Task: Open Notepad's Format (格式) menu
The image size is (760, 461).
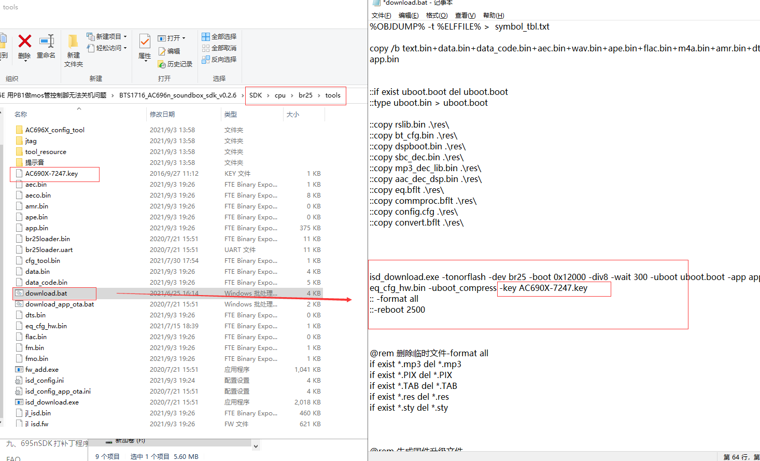Action: (437, 15)
